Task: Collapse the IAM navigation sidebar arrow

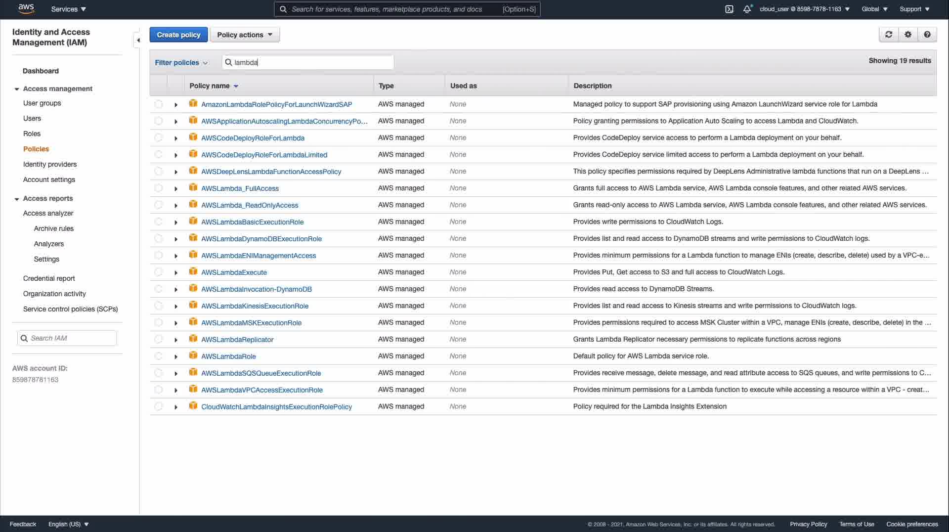Action: click(x=138, y=40)
